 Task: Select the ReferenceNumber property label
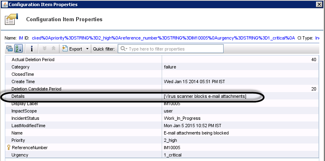pyautogui.click(x=30, y=148)
